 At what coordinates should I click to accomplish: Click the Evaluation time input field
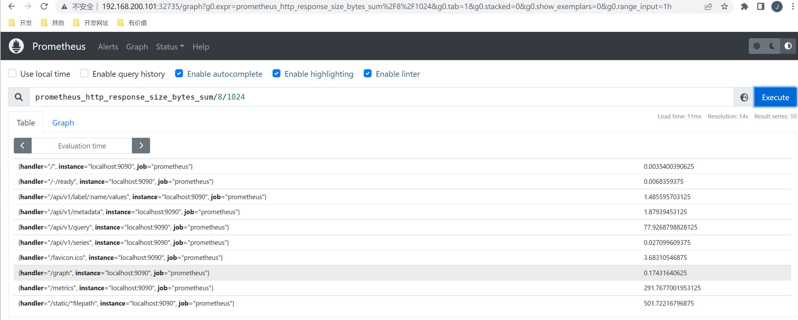(82, 146)
